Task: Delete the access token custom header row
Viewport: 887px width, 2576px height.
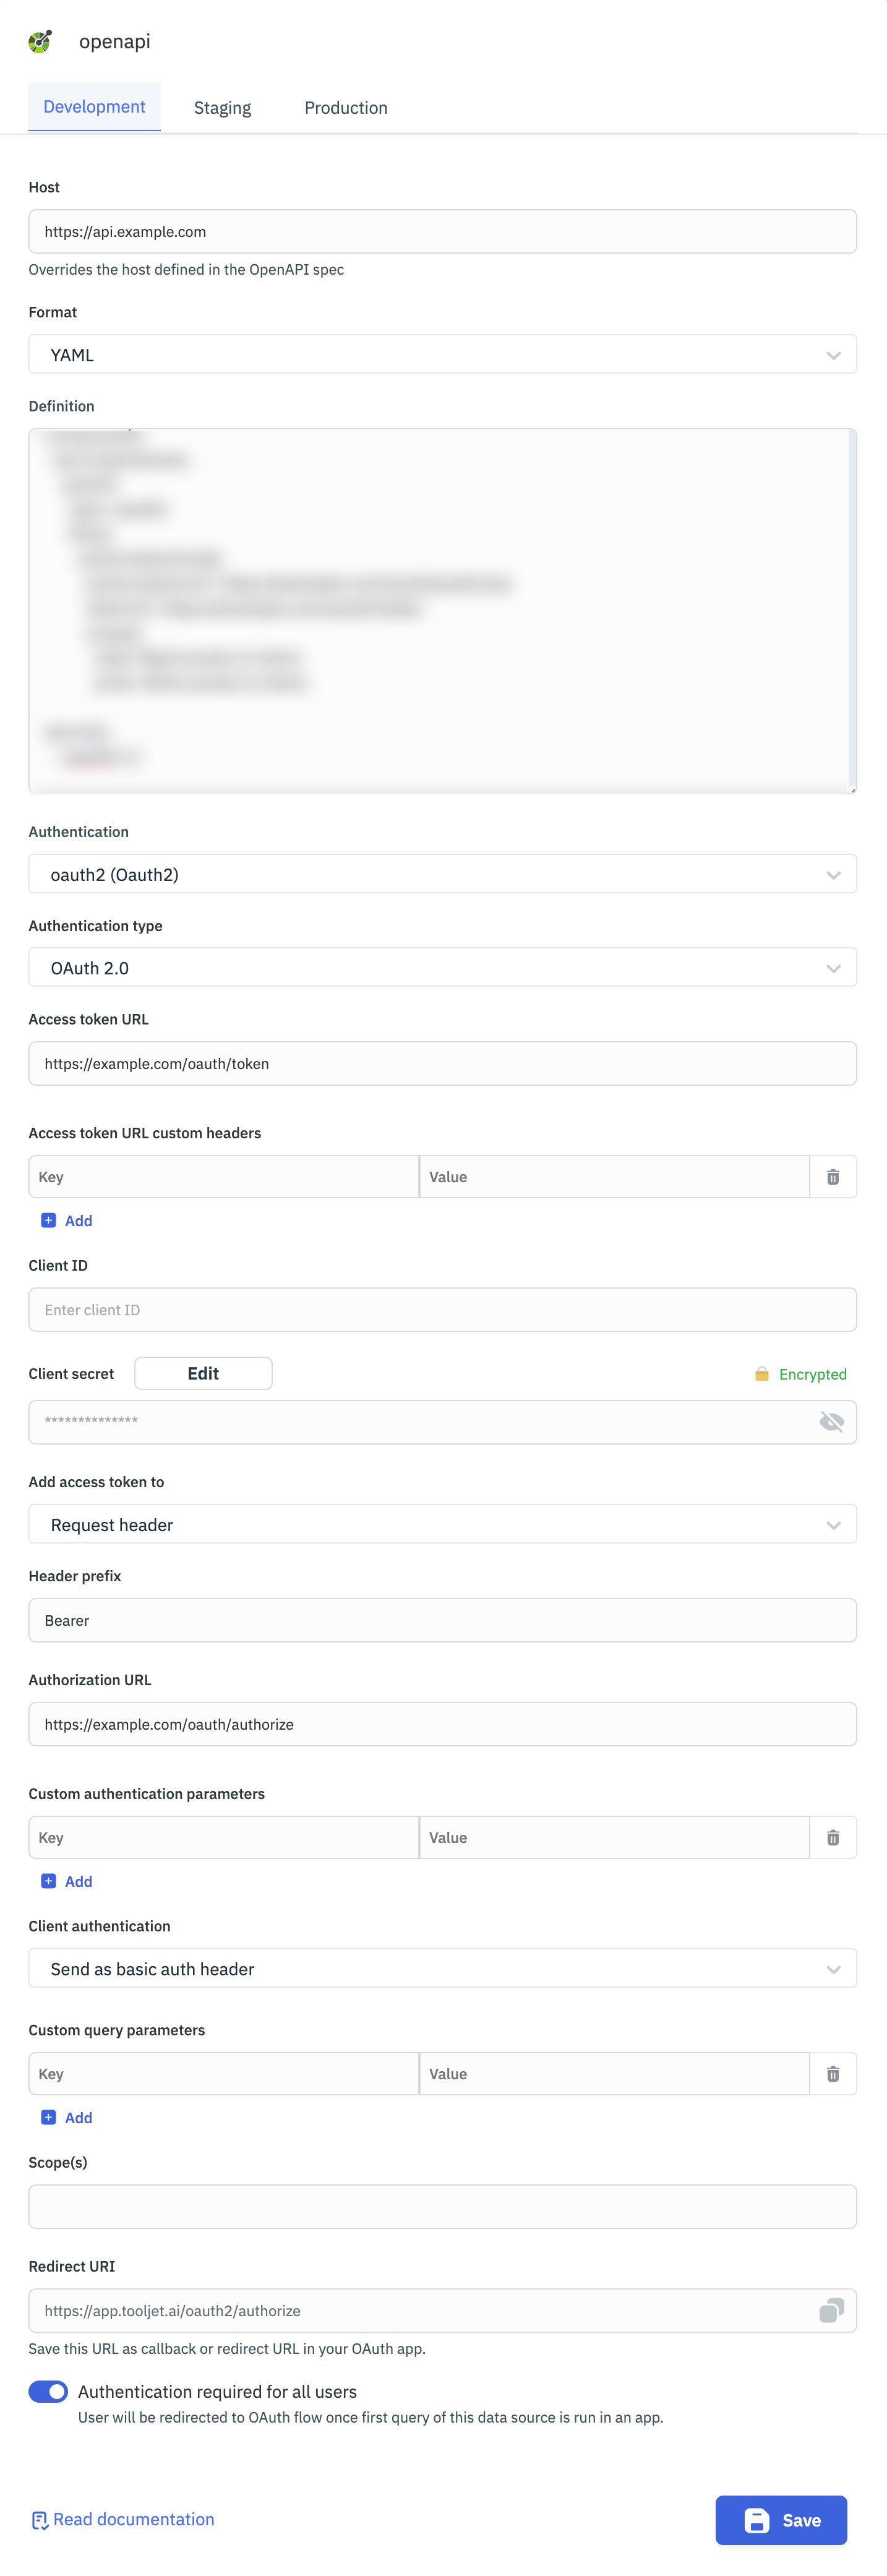Action: pos(832,1177)
